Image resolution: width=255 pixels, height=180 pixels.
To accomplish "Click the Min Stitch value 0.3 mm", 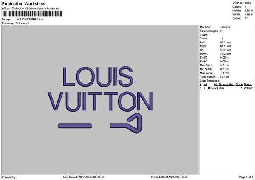I will coord(225,69).
